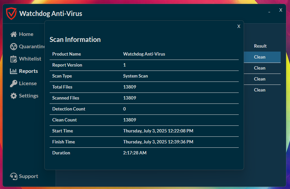The height and width of the screenshot is (189, 290).
Task: Click the System Scan value
Action: [136, 76]
